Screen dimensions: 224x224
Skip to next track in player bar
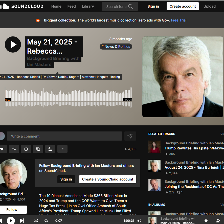22,220
